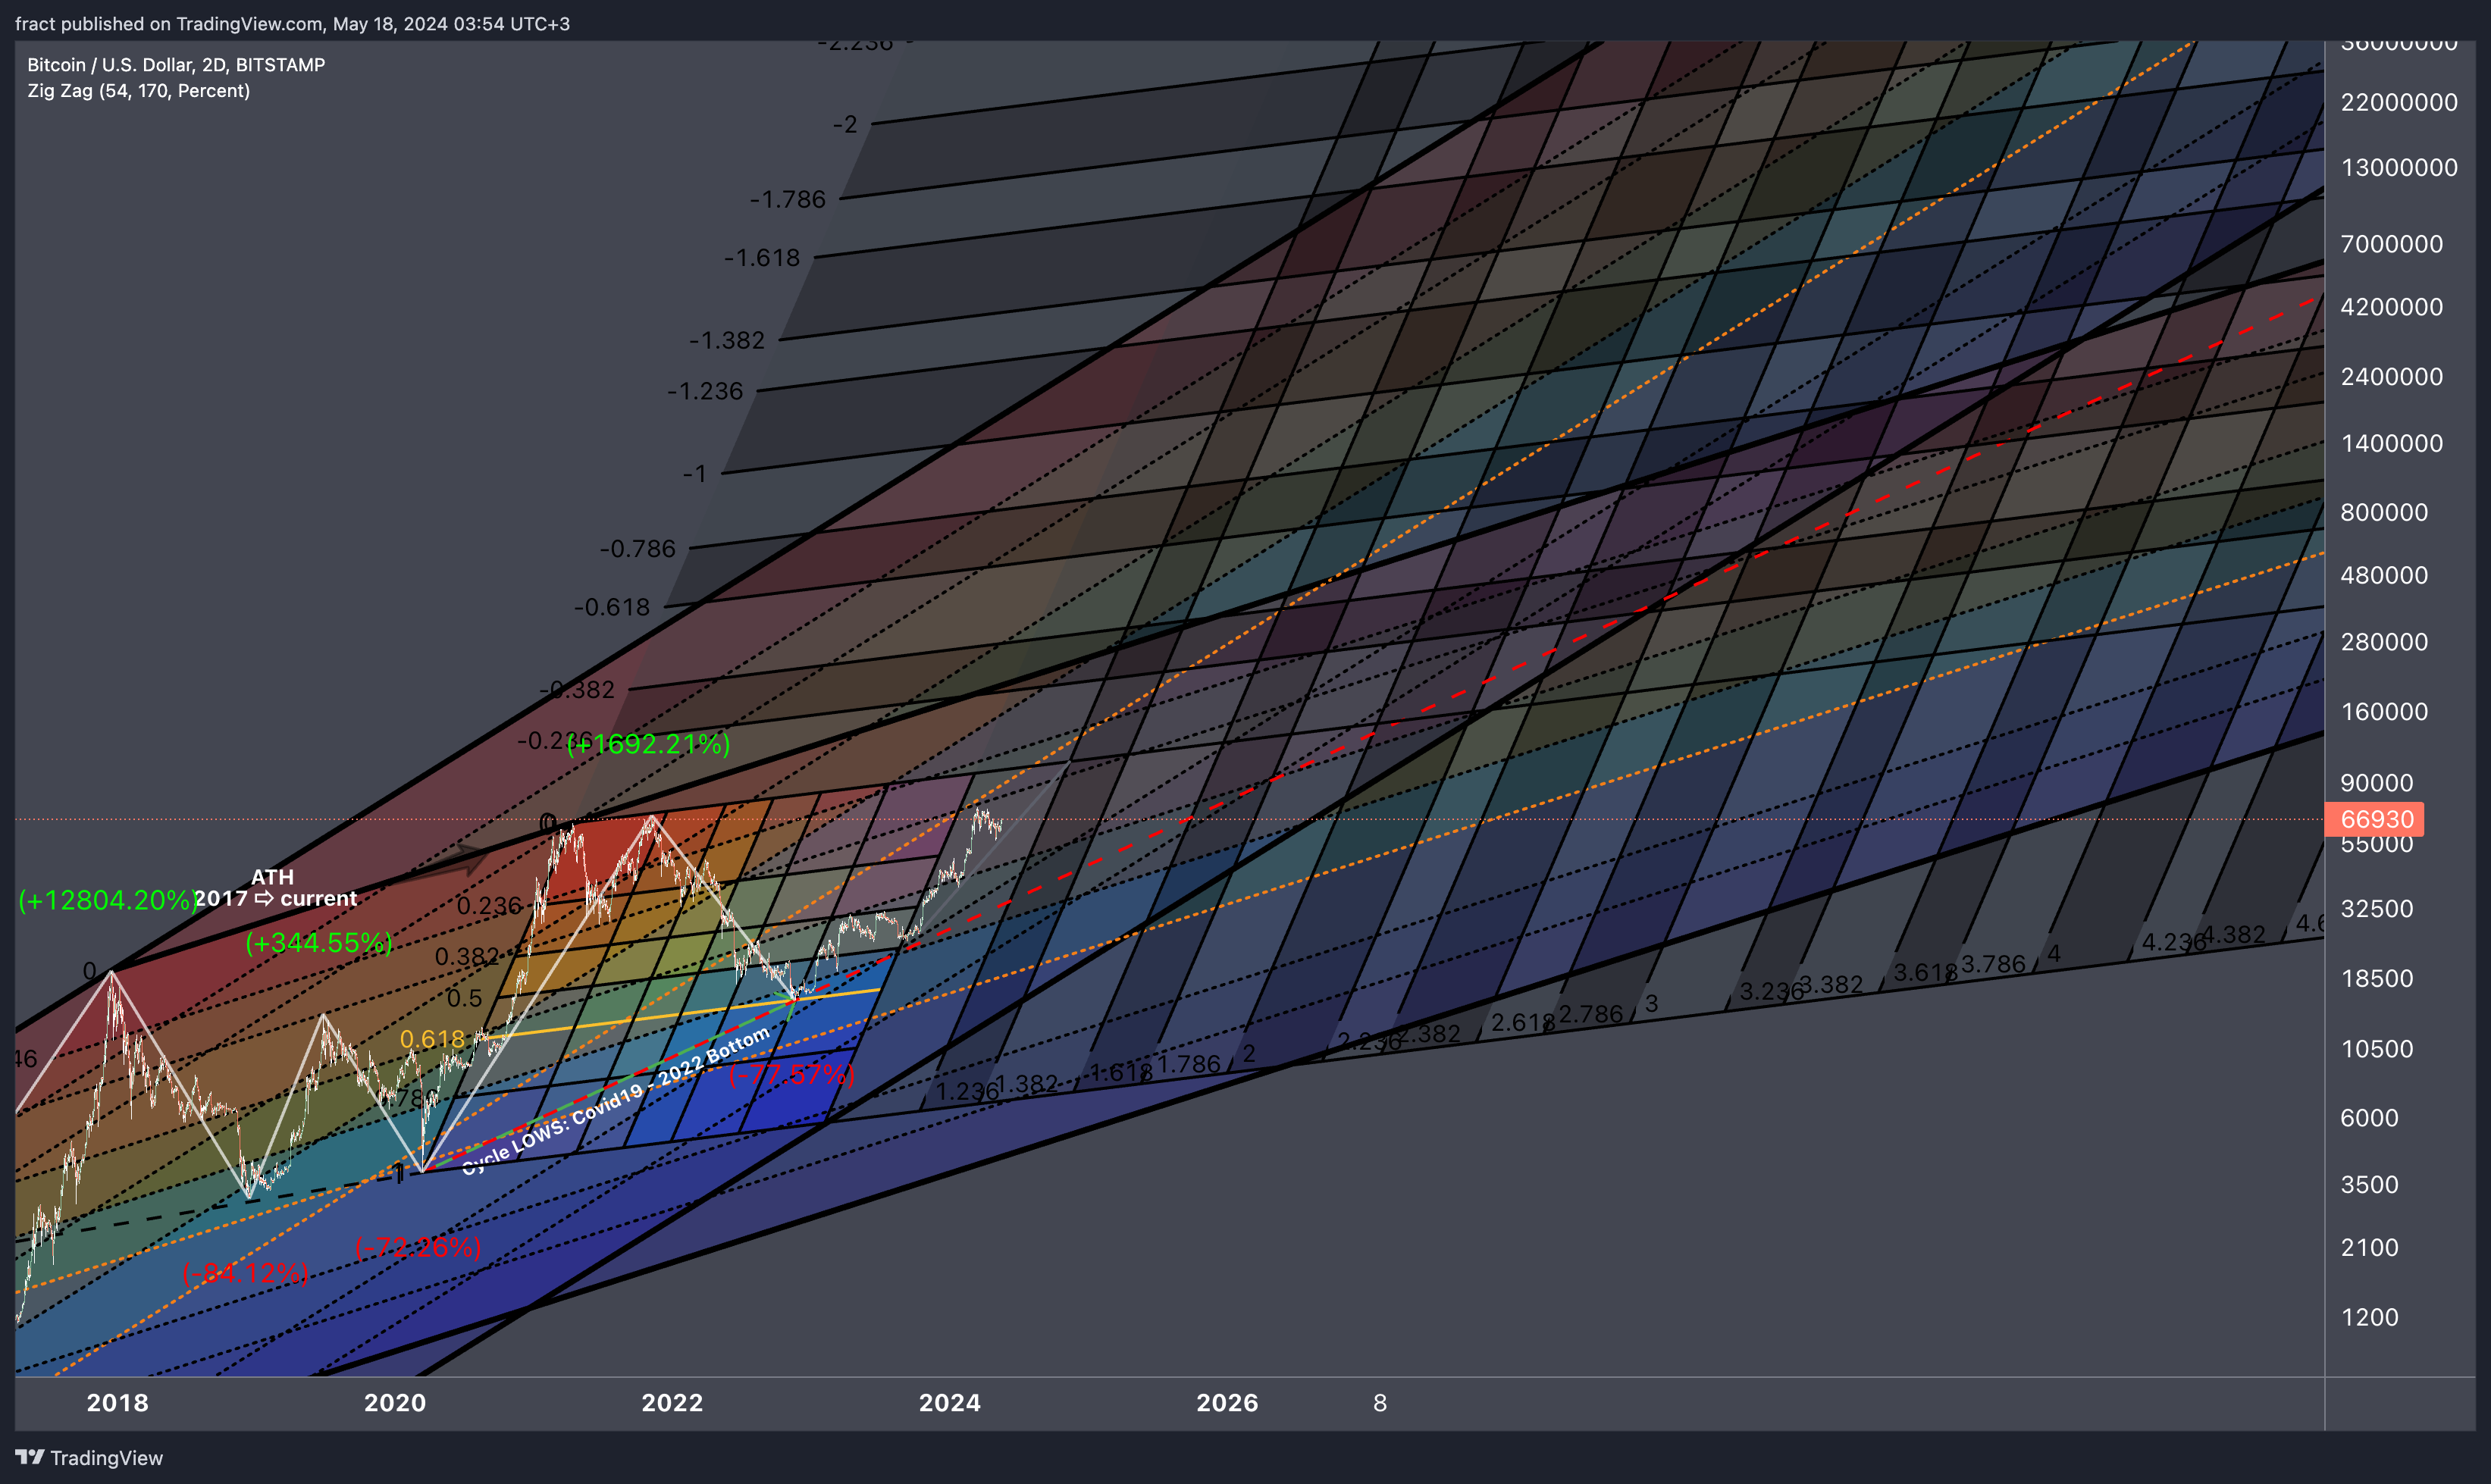
Task: Click the 800000 price axis label
Action: (2384, 512)
